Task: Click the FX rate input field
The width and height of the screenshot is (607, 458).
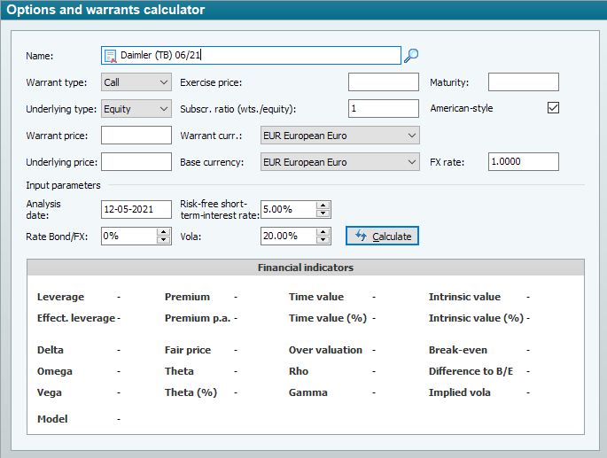Action: tap(523, 162)
